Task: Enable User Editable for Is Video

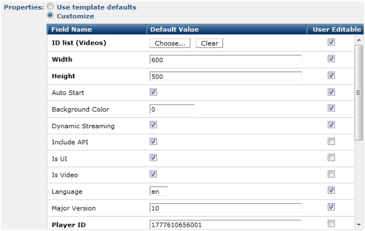Action: (331, 174)
